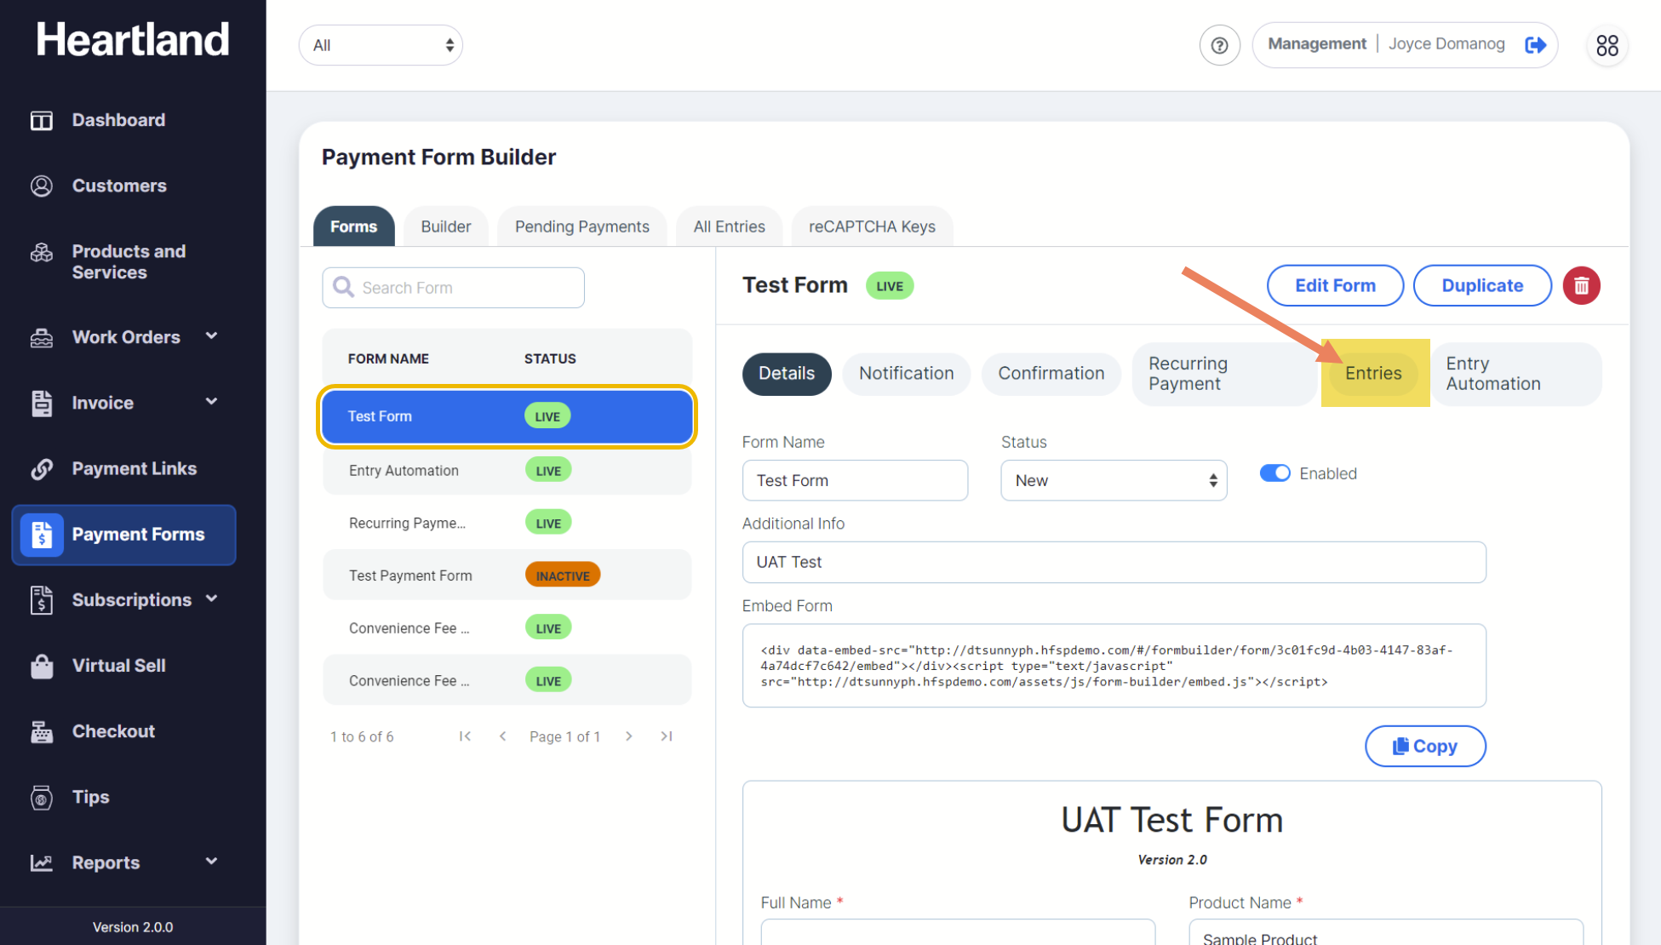Select the Test Payment Form row
This screenshot has width=1661, height=945.
pos(507,576)
